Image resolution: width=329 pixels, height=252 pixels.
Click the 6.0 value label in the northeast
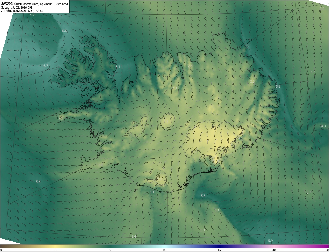point(247,45)
